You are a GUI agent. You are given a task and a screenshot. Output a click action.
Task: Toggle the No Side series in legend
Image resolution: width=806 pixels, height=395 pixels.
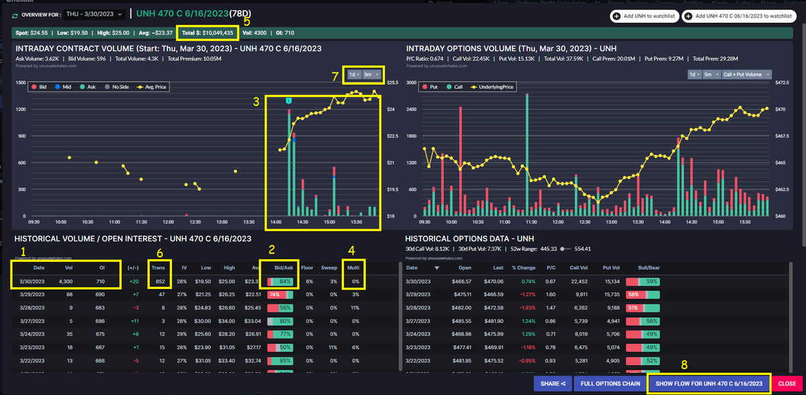116,87
